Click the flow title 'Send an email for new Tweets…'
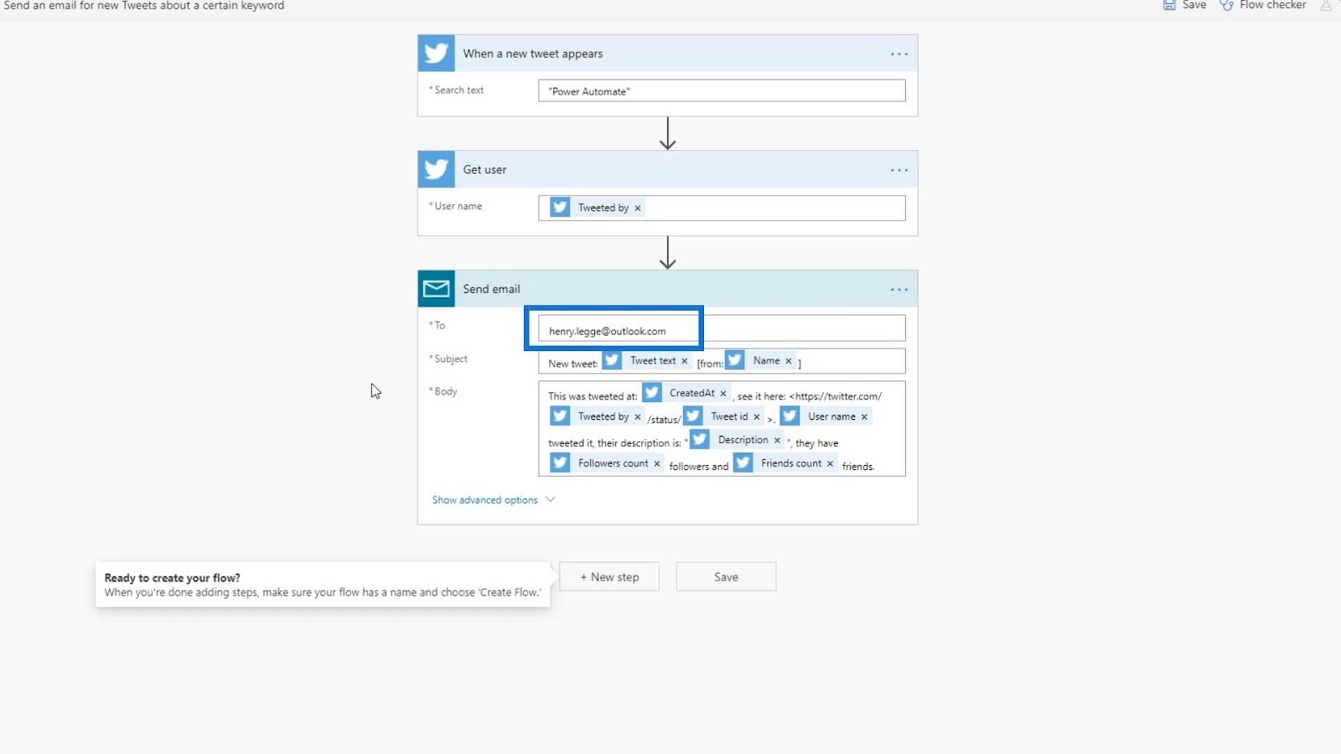This screenshot has width=1341, height=754. 144,6
